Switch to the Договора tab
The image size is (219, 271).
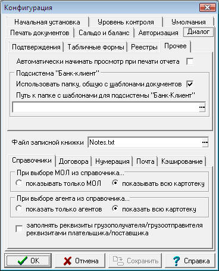74,161
